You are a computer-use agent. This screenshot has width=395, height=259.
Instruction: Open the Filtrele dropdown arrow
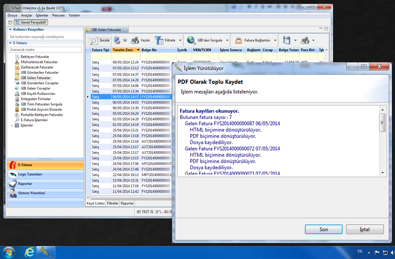[180, 40]
